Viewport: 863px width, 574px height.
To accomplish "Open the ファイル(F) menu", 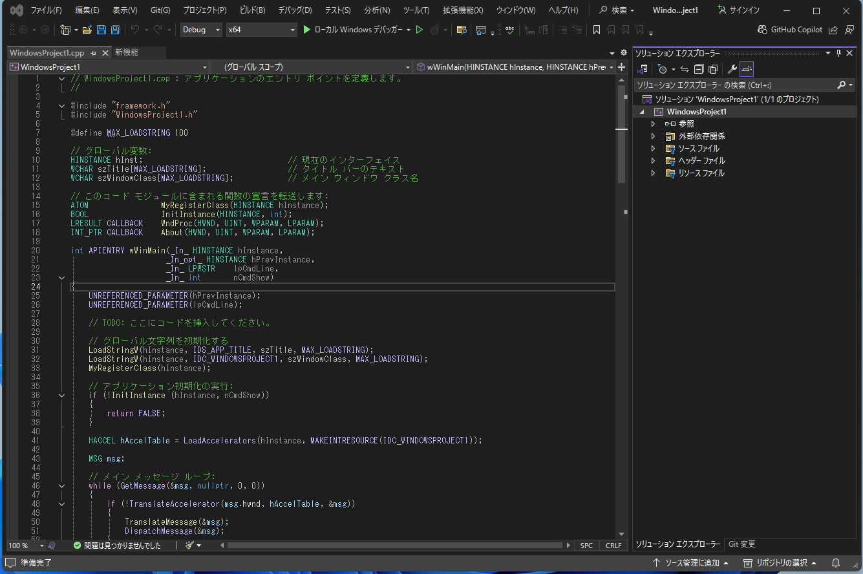I will click(46, 10).
